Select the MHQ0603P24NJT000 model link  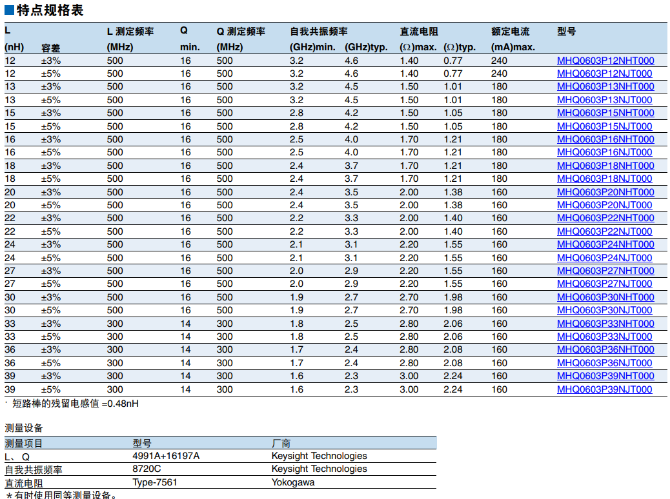[605, 258]
